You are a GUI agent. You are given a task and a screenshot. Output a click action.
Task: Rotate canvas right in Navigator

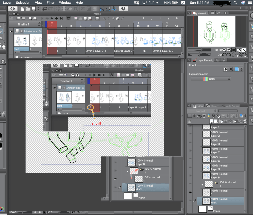(229, 55)
